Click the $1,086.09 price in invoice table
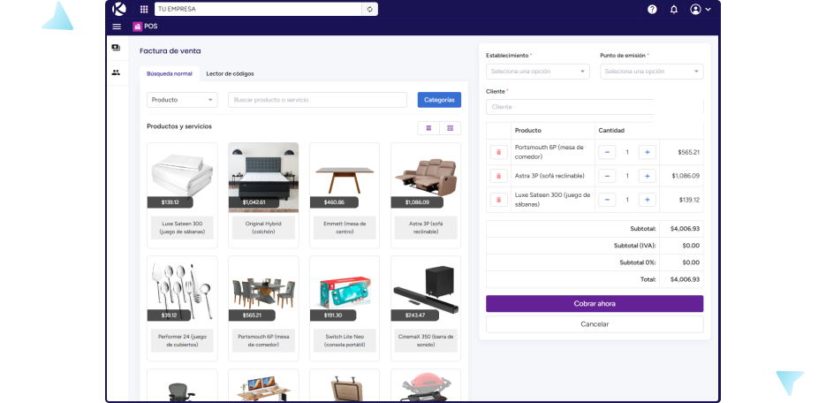Image resolution: width=826 pixels, height=403 pixels. 686,176
